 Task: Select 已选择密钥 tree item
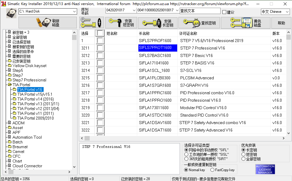21,42
